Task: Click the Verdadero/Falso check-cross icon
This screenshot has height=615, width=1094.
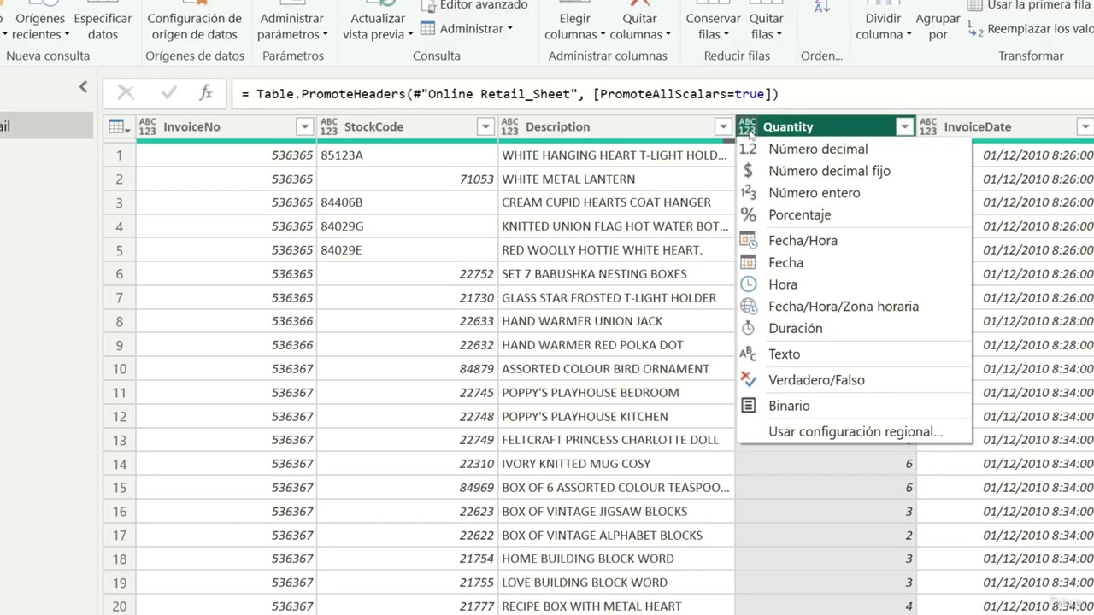Action: coord(748,380)
